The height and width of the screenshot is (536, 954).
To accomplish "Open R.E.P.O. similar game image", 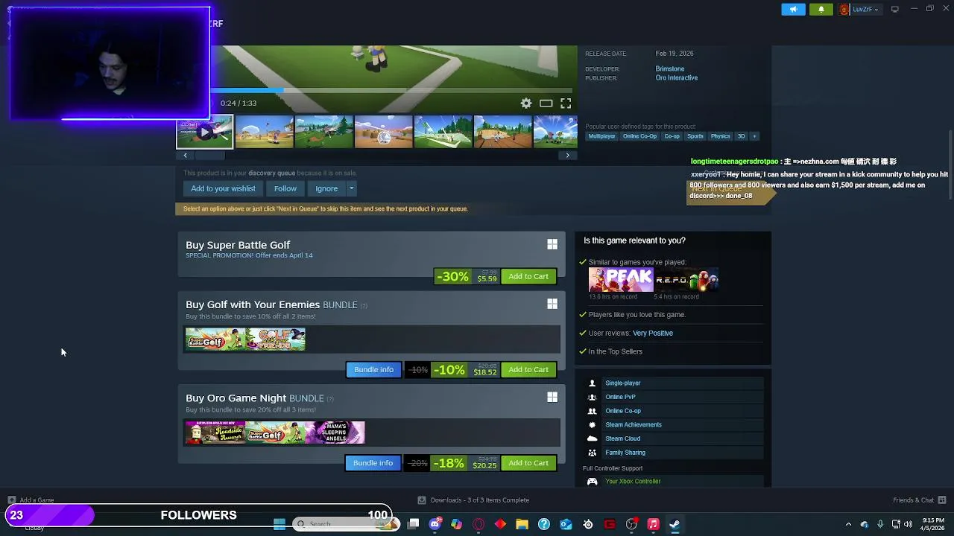I will (x=686, y=280).
